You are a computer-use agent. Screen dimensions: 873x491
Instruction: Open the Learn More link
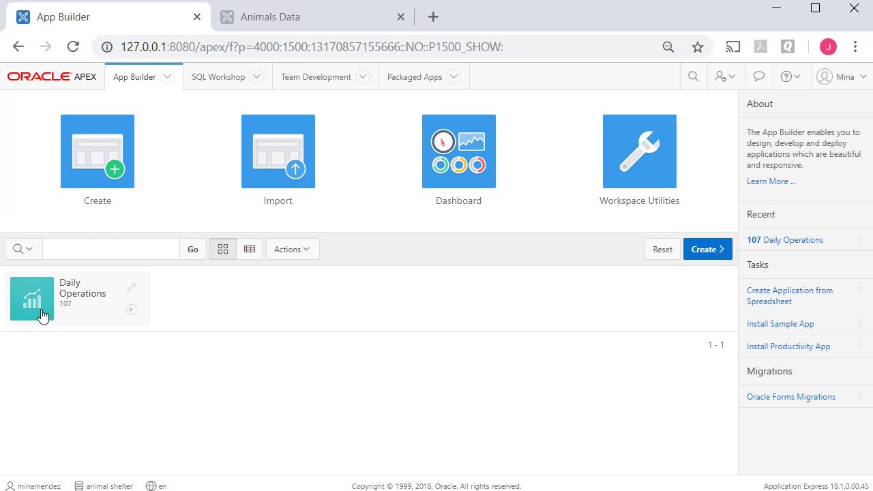coord(771,181)
